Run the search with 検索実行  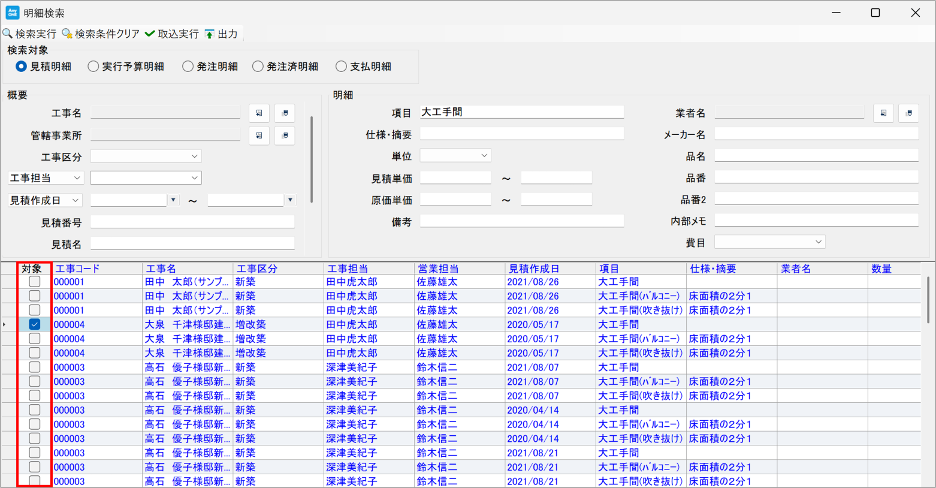click(x=30, y=34)
